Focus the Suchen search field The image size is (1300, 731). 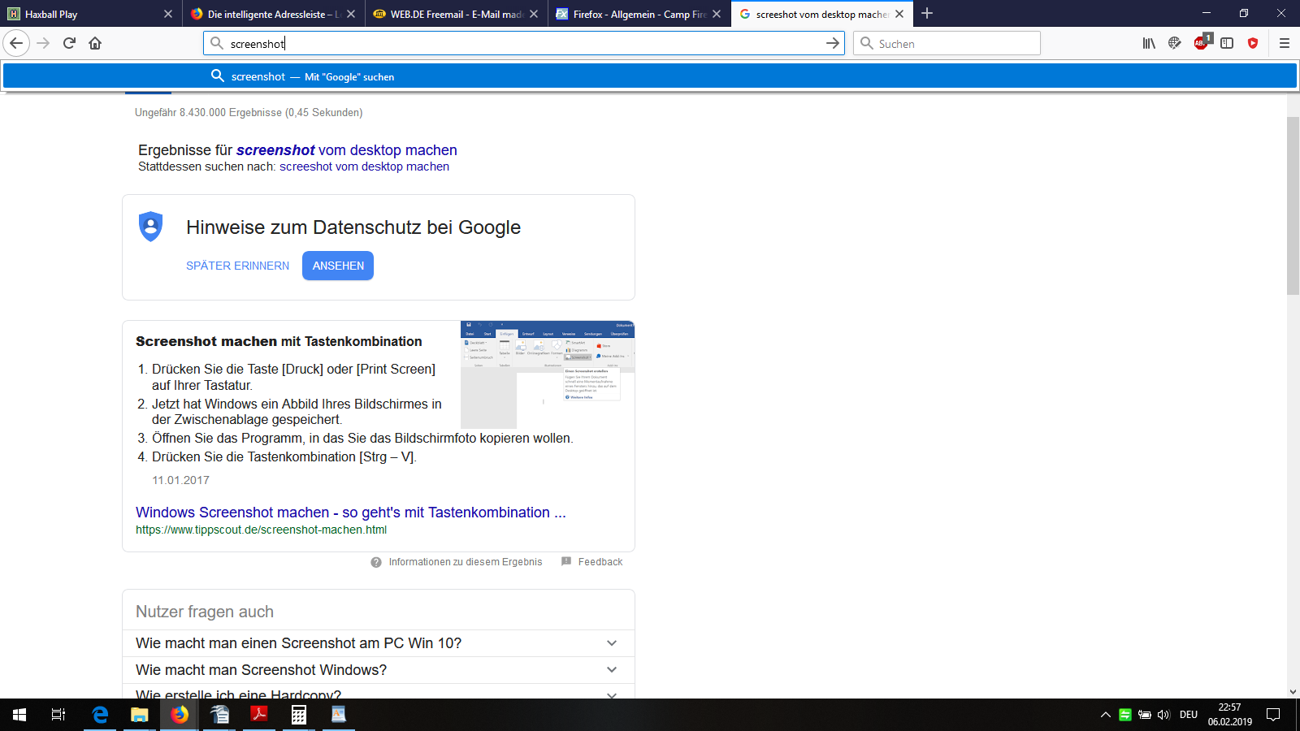tap(947, 43)
